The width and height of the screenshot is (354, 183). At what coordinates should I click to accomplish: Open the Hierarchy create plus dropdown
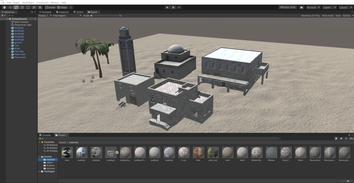pyautogui.click(x=3, y=16)
